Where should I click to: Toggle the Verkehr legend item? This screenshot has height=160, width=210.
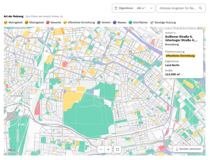(x=104, y=23)
